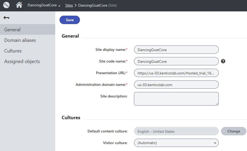Click the Visitor culture label
This screenshot has height=151, width=247.
[x=115, y=143]
